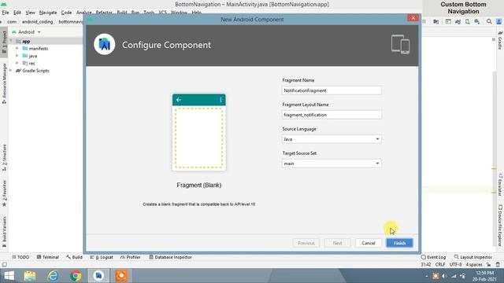The image size is (504, 283).
Task: Open the Layout Inspector
Action: [472, 257]
